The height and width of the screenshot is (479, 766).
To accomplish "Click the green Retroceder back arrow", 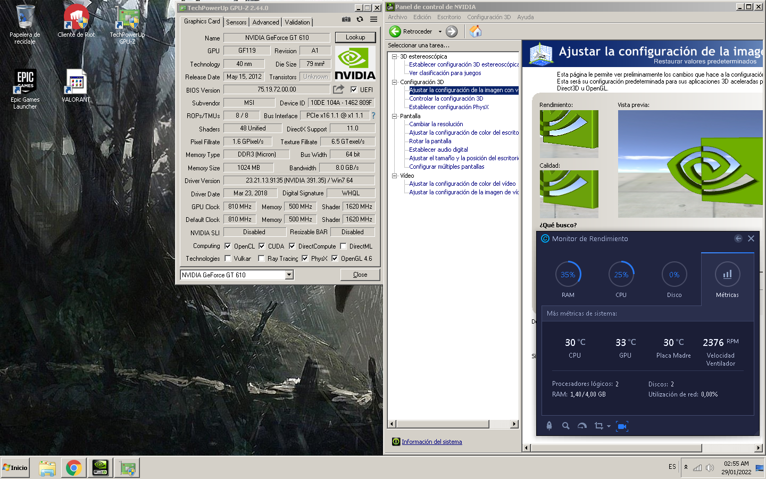I will coord(395,31).
